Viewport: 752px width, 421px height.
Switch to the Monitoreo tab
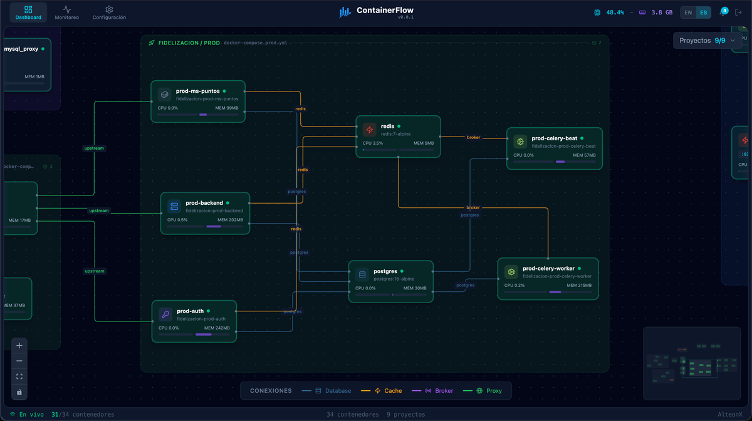click(x=66, y=13)
